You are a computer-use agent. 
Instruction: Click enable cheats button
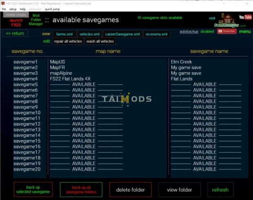coord(16,15)
